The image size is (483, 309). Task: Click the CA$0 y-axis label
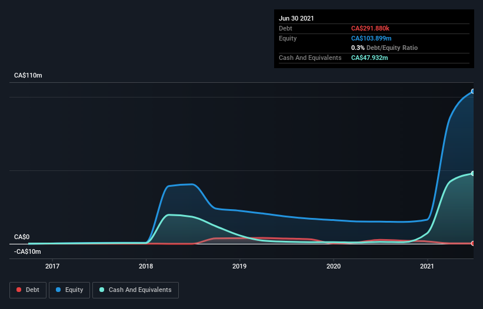pos(22,237)
